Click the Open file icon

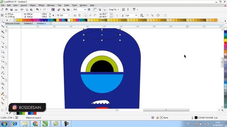(x=7, y=10)
